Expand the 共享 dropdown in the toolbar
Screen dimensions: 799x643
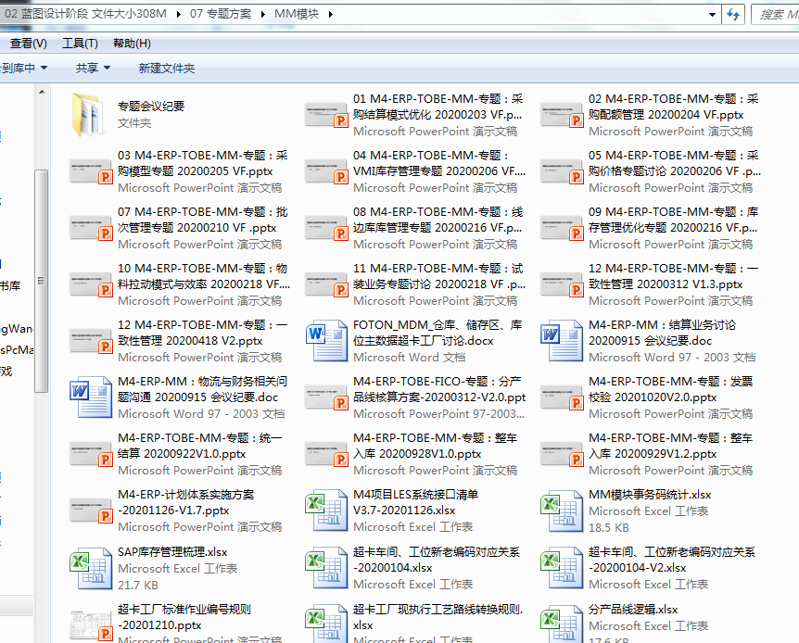93,68
